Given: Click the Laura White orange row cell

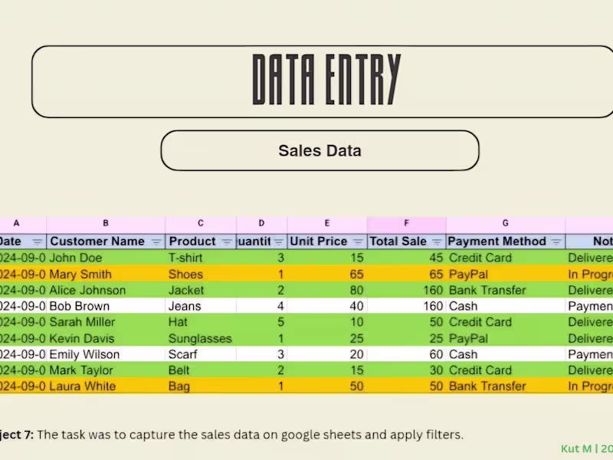Looking at the screenshot, I should pyautogui.click(x=81, y=386).
